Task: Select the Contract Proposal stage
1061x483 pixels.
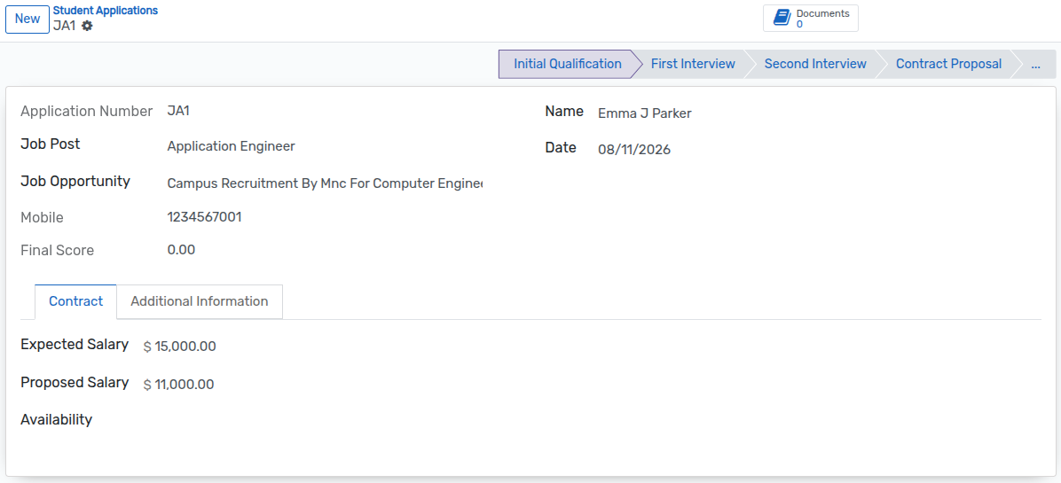Action: click(948, 64)
